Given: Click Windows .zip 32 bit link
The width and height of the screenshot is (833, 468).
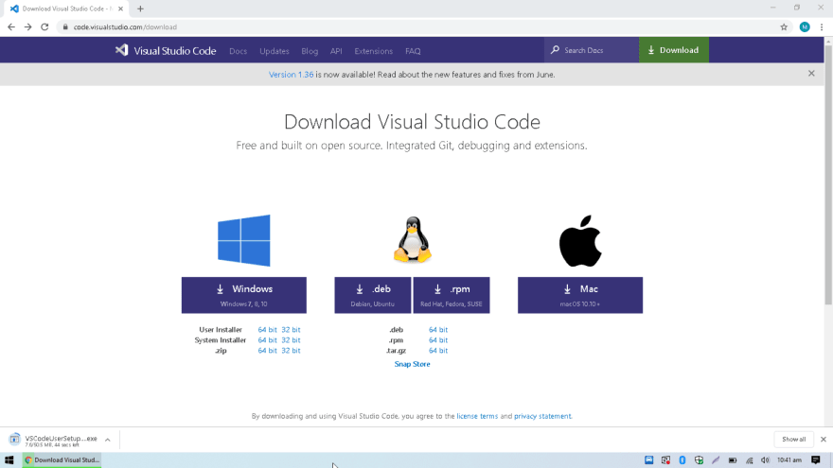Looking at the screenshot, I should pyautogui.click(x=291, y=351).
